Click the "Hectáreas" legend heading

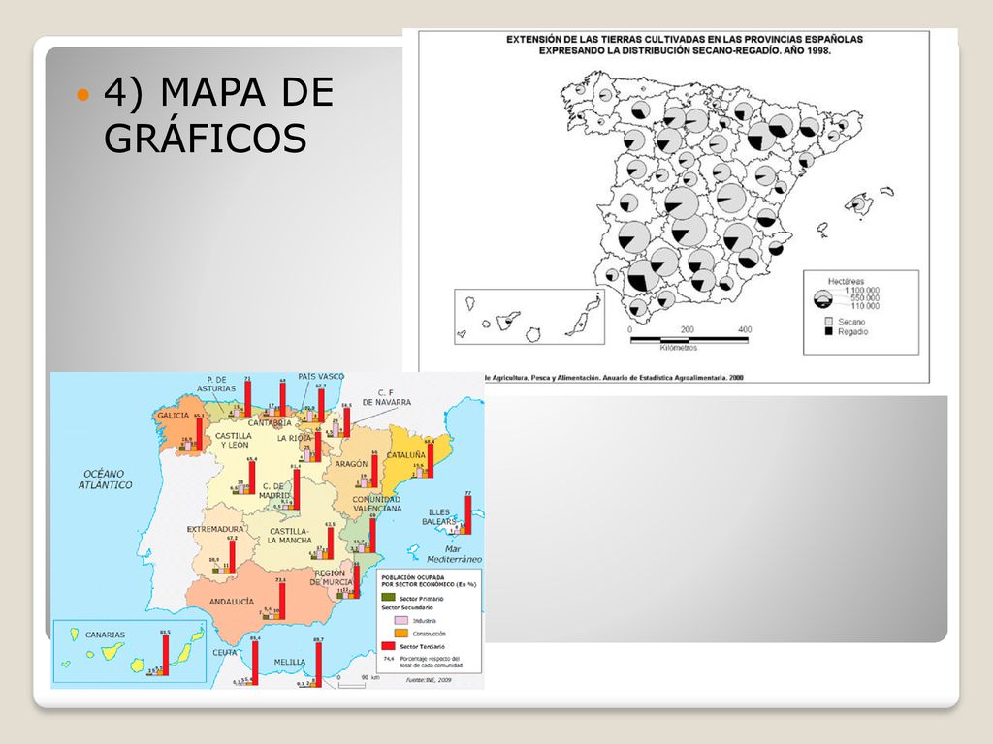(x=846, y=281)
